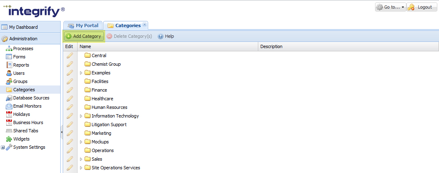Screen dimensions: 439x173
Task: Click the Edit column header
Action: 70,46
